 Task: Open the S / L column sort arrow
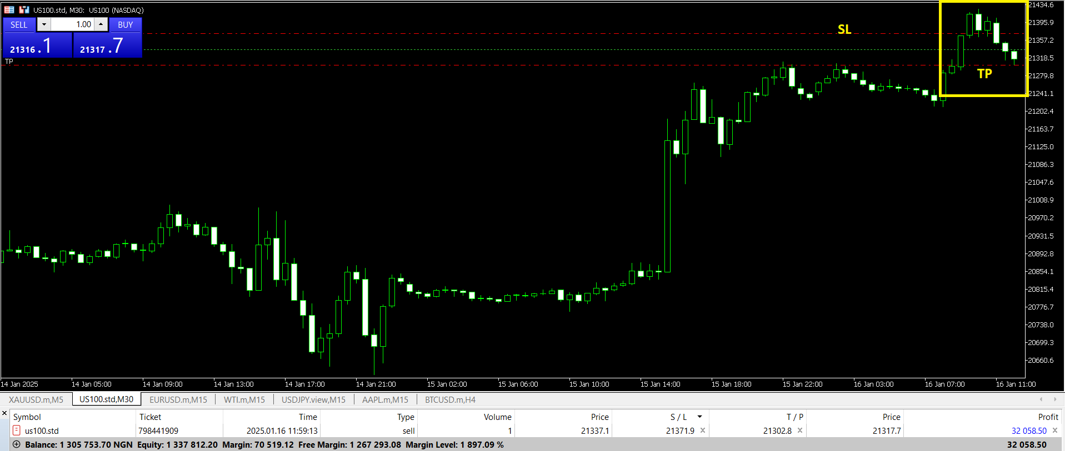pos(699,417)
